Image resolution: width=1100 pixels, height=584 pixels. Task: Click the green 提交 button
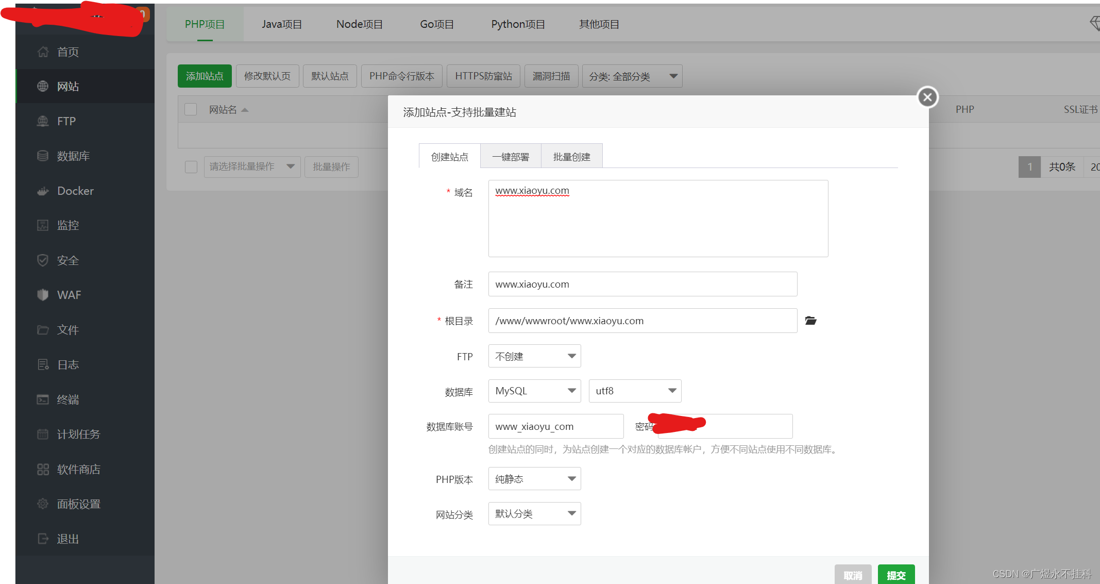(896, 575)
